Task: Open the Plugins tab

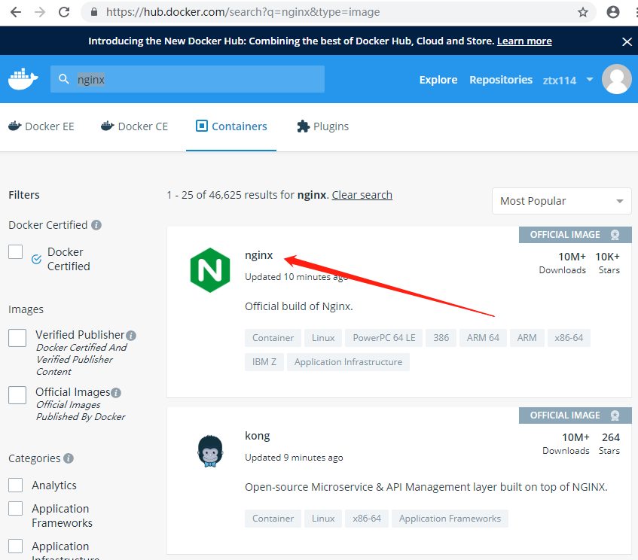Action: pos(322,126)
